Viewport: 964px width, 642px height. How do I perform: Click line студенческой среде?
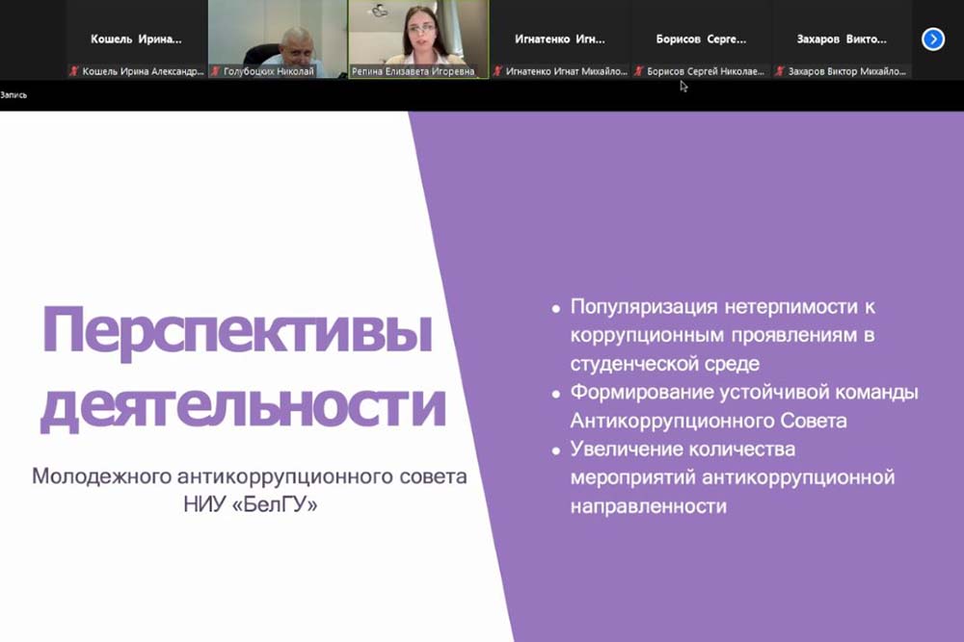665,364
